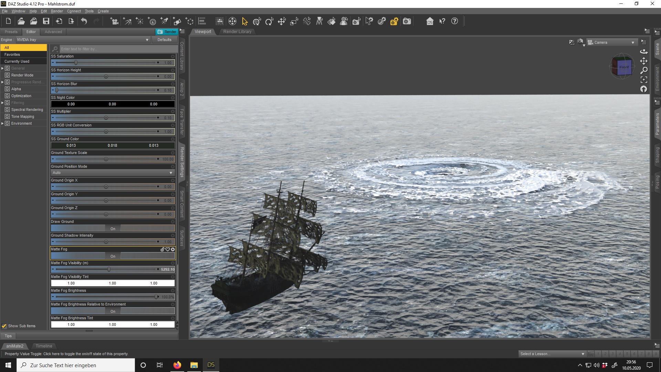Open Ground Position Mode dropdown
This screenshot has width=661, height=372.
pos(113,173)
